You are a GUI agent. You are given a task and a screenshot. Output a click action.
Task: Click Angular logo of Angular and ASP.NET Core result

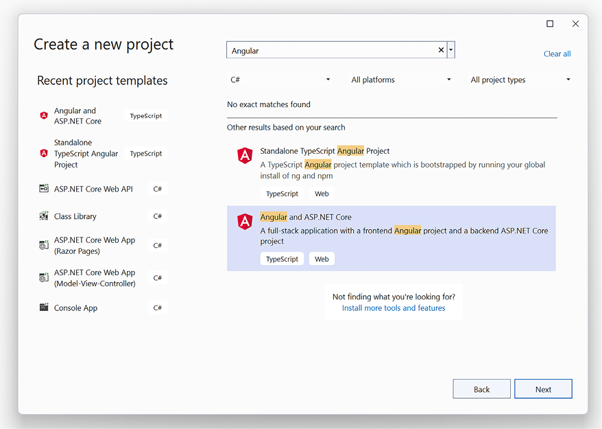[x=245, y=222]
